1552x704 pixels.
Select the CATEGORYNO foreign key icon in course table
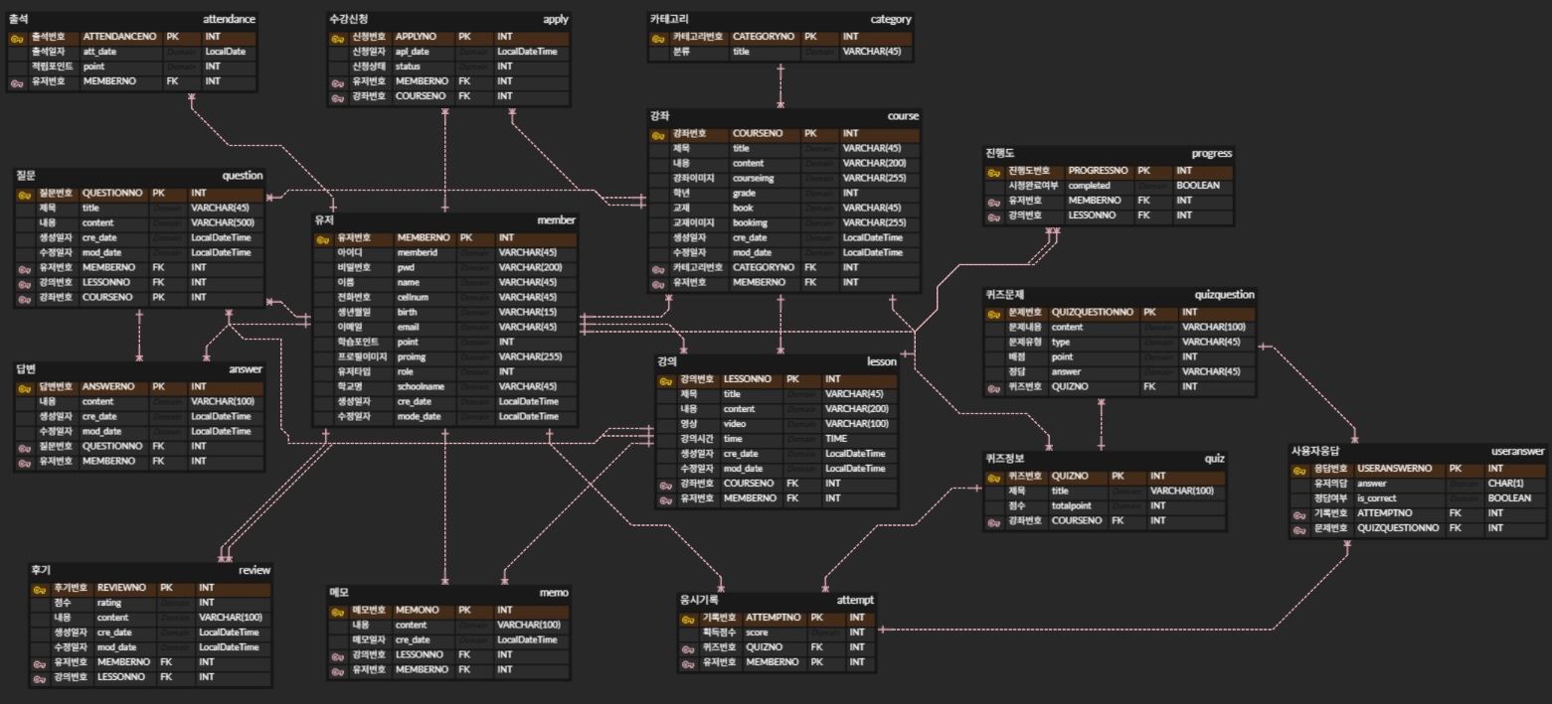[x=658, y=268]
